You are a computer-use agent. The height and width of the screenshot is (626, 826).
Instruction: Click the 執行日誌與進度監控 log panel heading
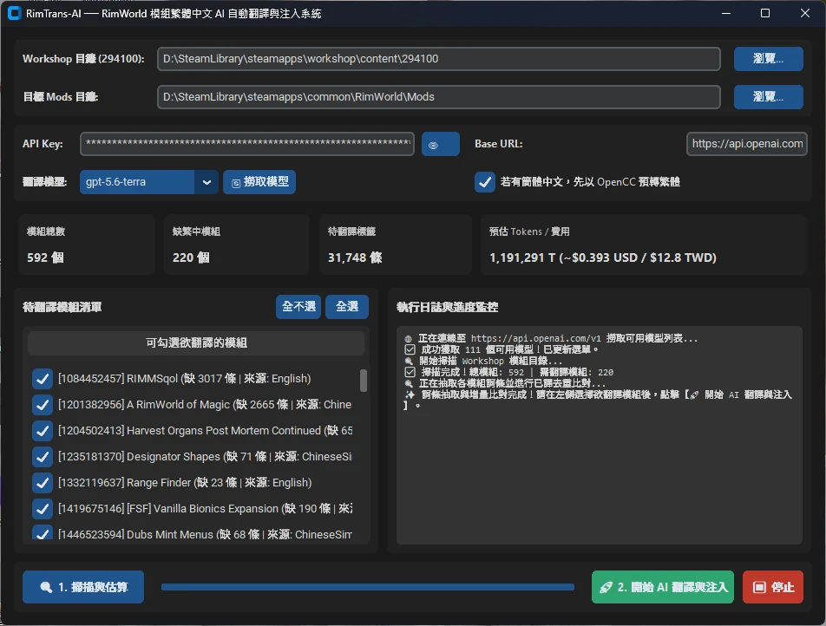(x=447, y=307)
